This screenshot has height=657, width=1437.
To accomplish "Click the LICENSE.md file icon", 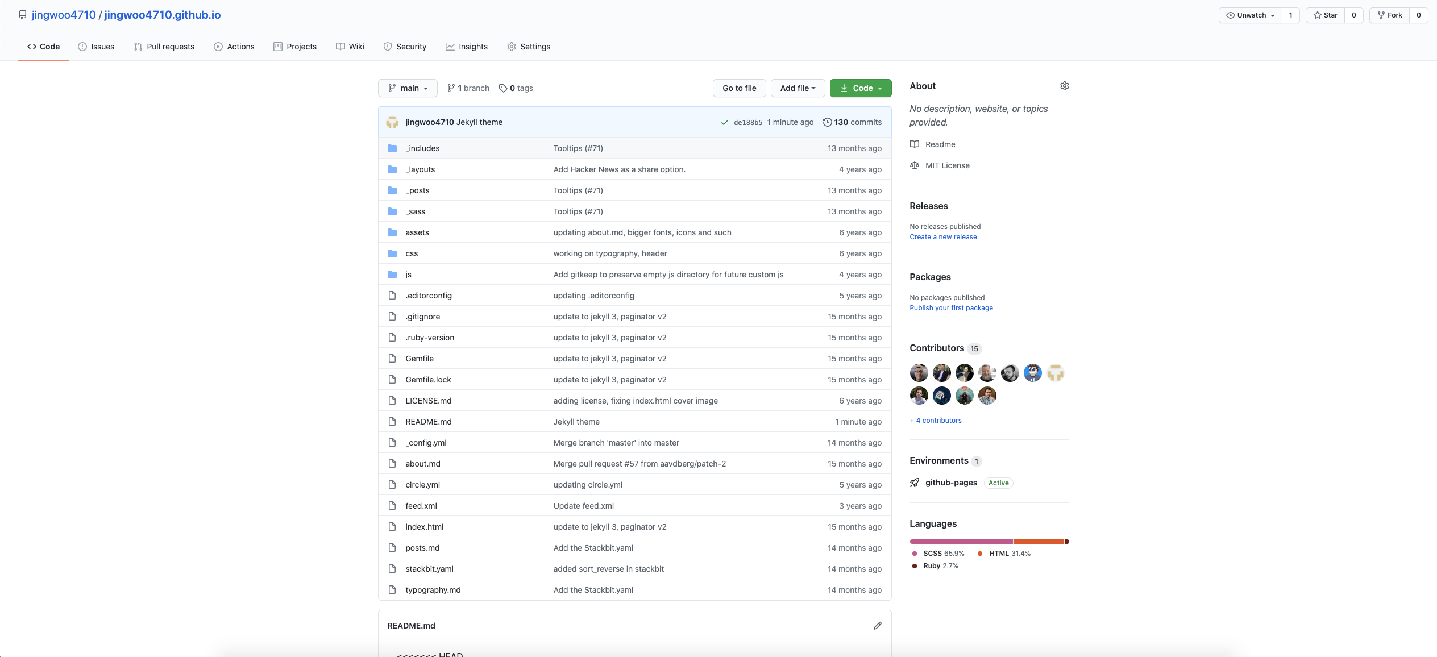I will pyautogui.click(x=392, y=401).
